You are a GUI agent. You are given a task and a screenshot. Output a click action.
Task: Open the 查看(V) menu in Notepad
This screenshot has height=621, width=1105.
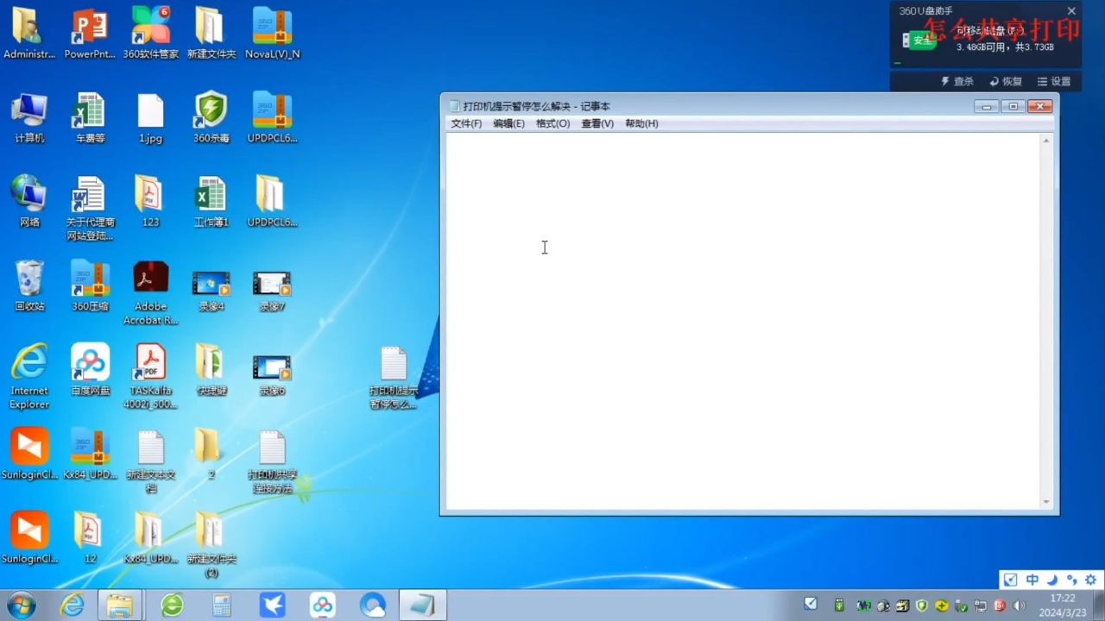click(597, 123)
